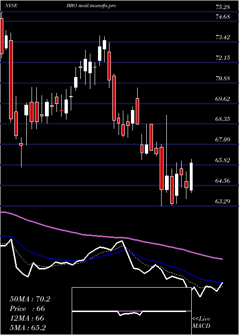Click the tall red candlestick at far left top
This screenshot has height=335, width=239.
2,36
